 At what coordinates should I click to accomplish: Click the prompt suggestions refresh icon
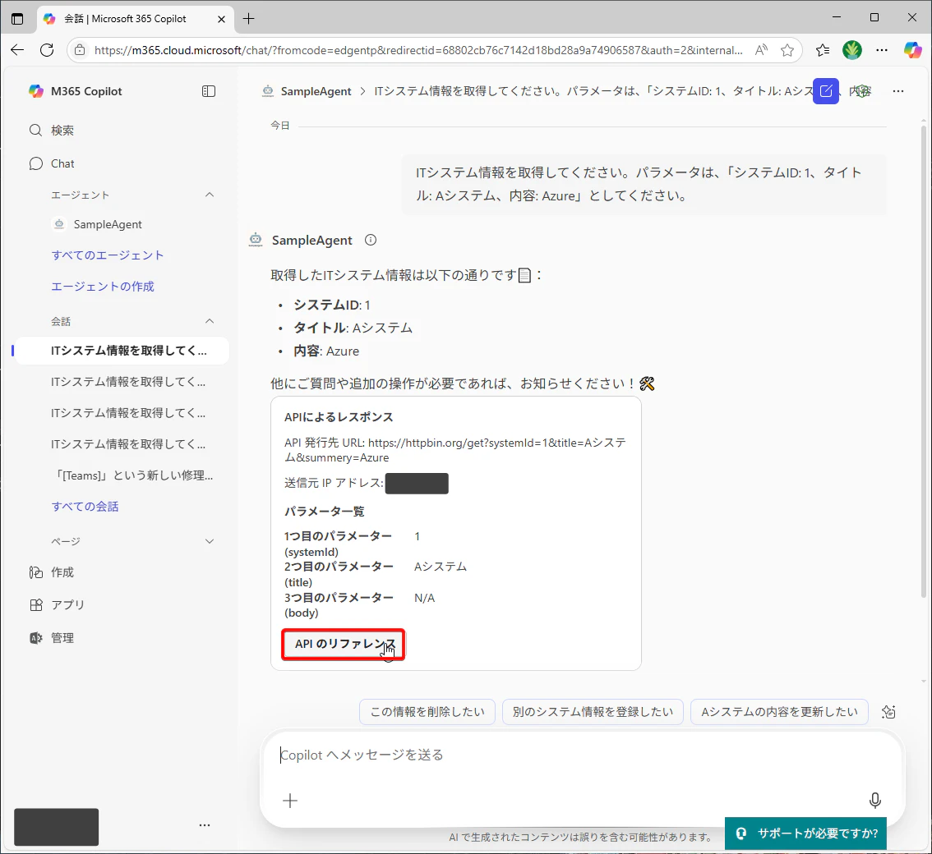click(888, 711)
